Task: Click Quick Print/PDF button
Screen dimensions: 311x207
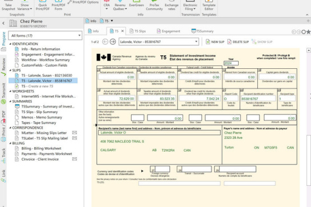Action: point(43,6)
